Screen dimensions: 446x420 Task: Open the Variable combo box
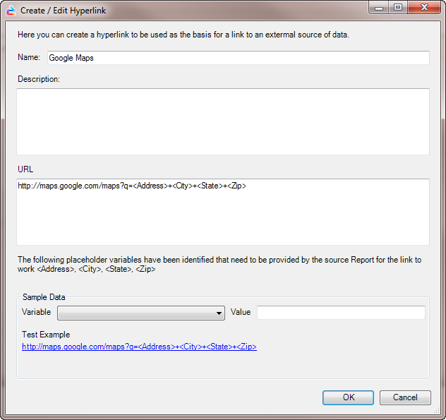point(140,313)
